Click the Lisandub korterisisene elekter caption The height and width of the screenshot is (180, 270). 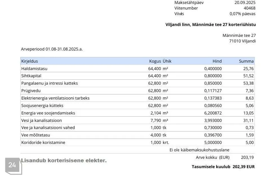tap(64, 161)
